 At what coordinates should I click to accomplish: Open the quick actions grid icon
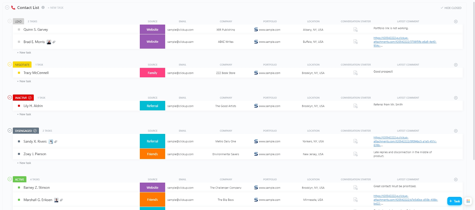coord(468,201)
